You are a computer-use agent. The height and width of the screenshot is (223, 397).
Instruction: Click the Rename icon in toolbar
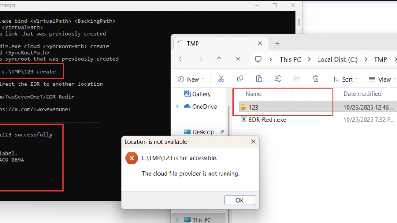point(278,79)
